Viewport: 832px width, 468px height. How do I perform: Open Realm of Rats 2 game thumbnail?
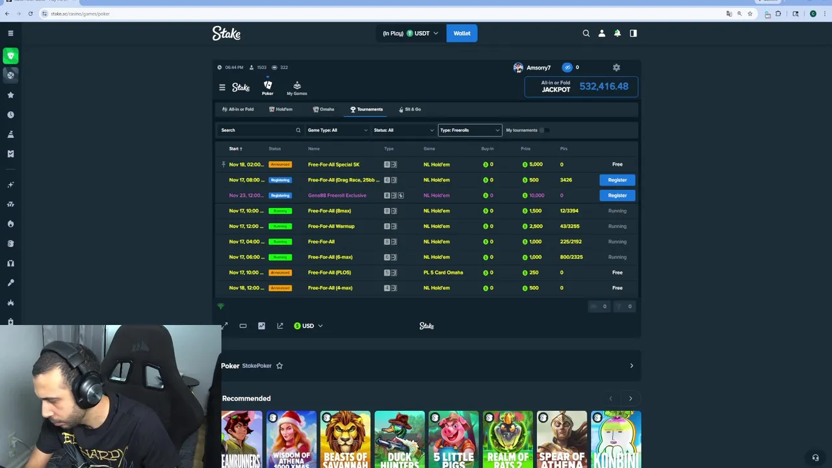tap(508, 439)
